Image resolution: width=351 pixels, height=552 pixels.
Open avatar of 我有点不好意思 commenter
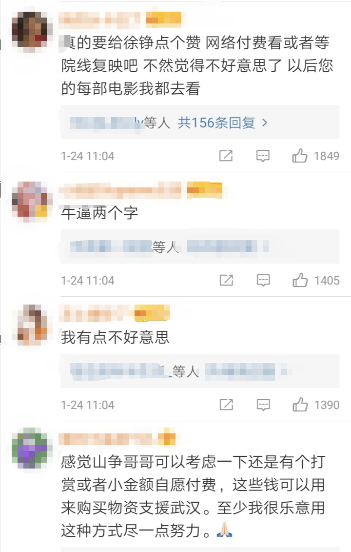tap(32, 325)
